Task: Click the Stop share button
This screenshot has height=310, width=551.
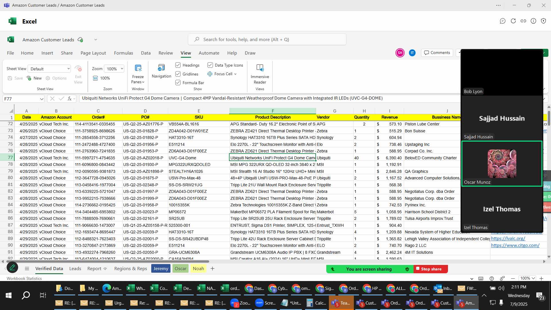Action: coord(431,269)
